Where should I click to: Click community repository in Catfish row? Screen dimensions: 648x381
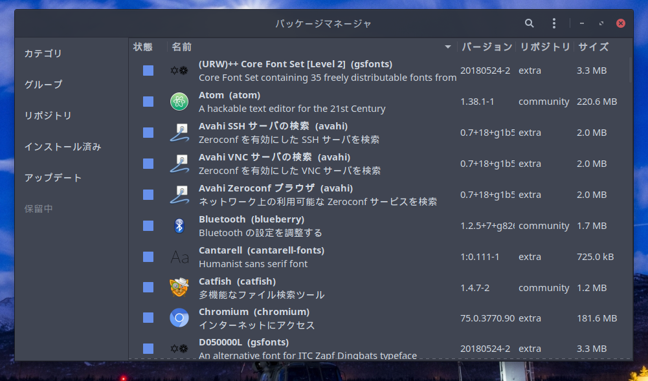coord(544,288)
